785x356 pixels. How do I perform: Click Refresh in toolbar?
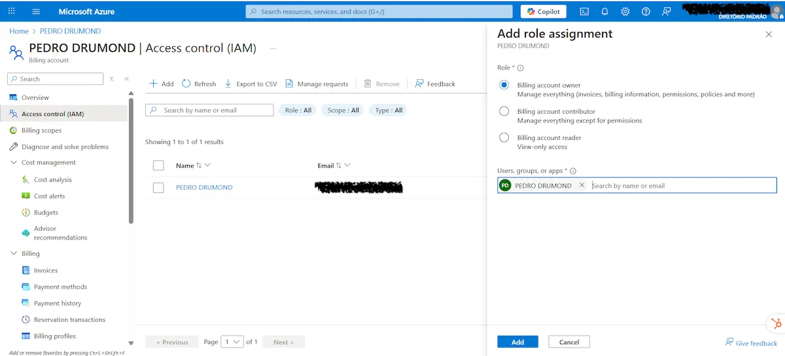point(199,84)
